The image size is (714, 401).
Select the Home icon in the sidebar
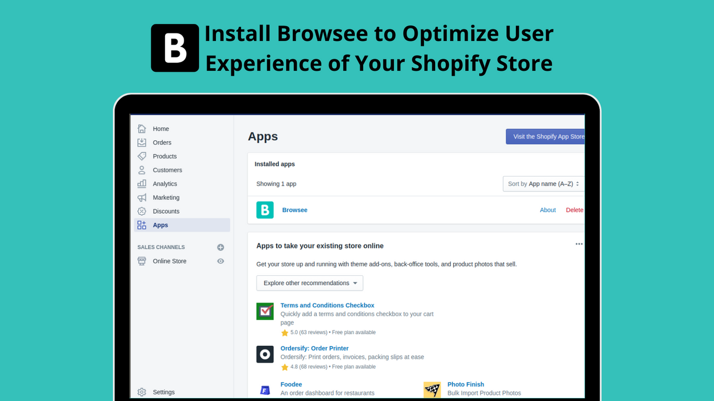click(x=142, y=129)
